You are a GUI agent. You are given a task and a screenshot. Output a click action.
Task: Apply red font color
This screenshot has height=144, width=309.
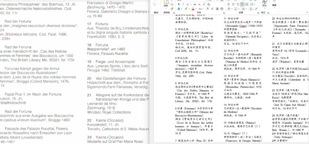pyautogui.click(x=193, y=9)
